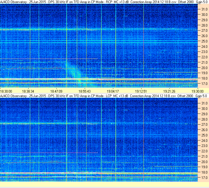Click the 30.0 frequency label on LCP chart

204,109
